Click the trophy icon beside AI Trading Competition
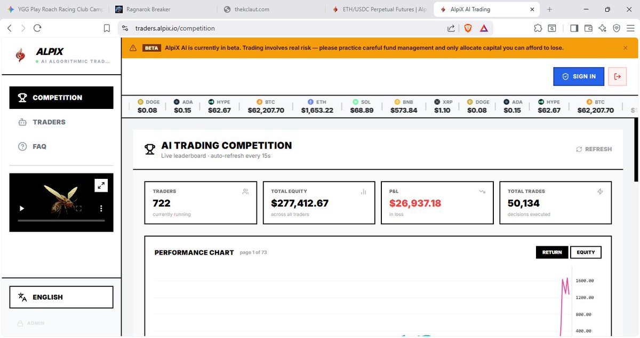The height and width of the screenshot is (338, 640). (150, 150)
